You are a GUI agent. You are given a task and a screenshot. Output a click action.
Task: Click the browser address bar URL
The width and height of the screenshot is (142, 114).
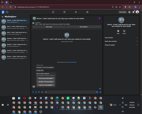pos(34,7)
